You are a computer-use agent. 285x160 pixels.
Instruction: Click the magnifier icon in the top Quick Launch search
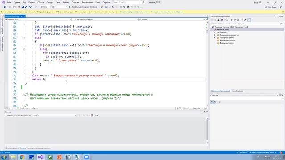click(143, 2)
